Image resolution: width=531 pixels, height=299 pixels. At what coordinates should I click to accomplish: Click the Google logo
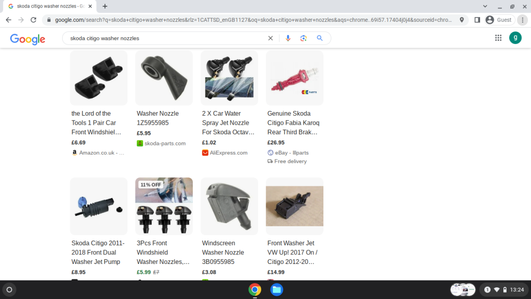28,39
